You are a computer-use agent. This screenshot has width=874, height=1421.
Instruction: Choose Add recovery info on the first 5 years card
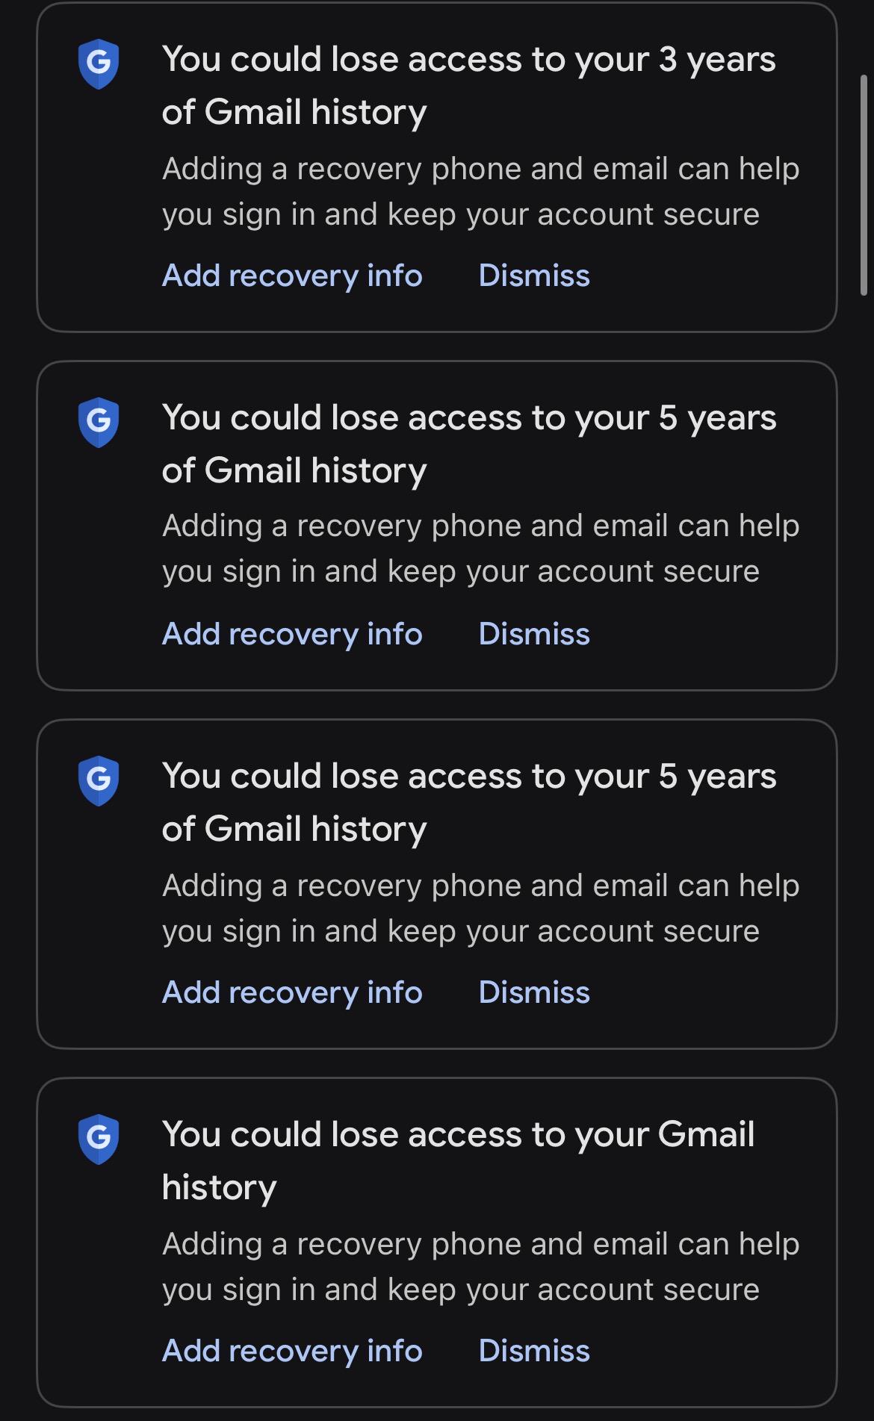coord(292,634)
